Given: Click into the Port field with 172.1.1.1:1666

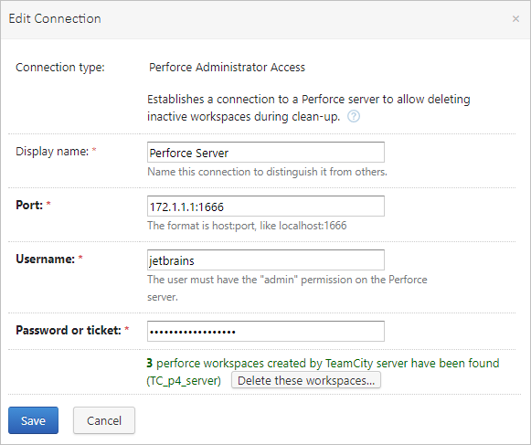Looking at the screenshot, I should pyautogui.click(x=265, y=207).
